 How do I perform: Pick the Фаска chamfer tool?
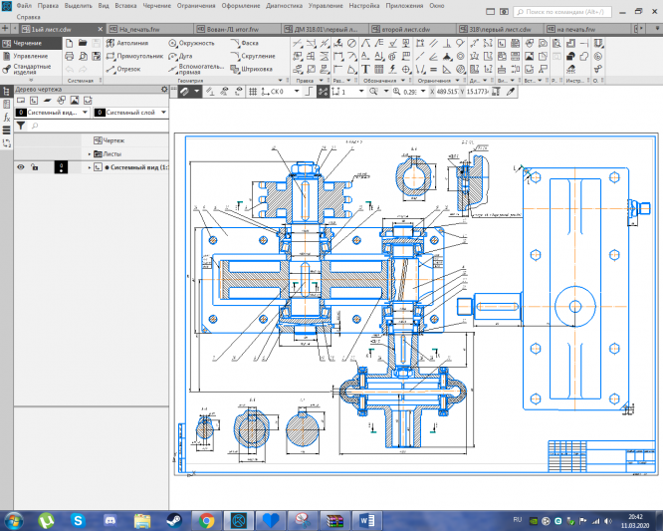[x=247, y=44]
